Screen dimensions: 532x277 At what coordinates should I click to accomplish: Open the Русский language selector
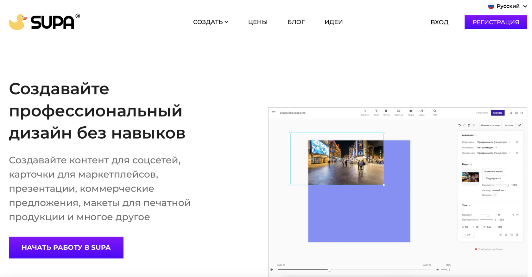click(508, 6)
